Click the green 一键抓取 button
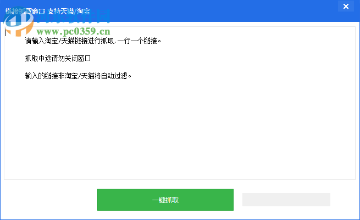 point(165,200)
